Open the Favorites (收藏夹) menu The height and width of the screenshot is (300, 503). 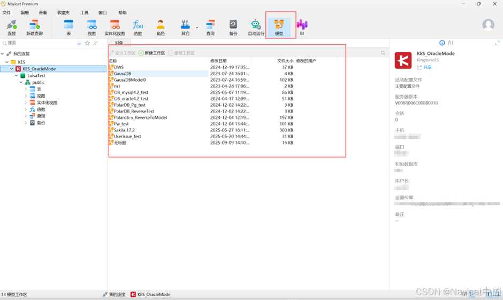coord(63,13)
